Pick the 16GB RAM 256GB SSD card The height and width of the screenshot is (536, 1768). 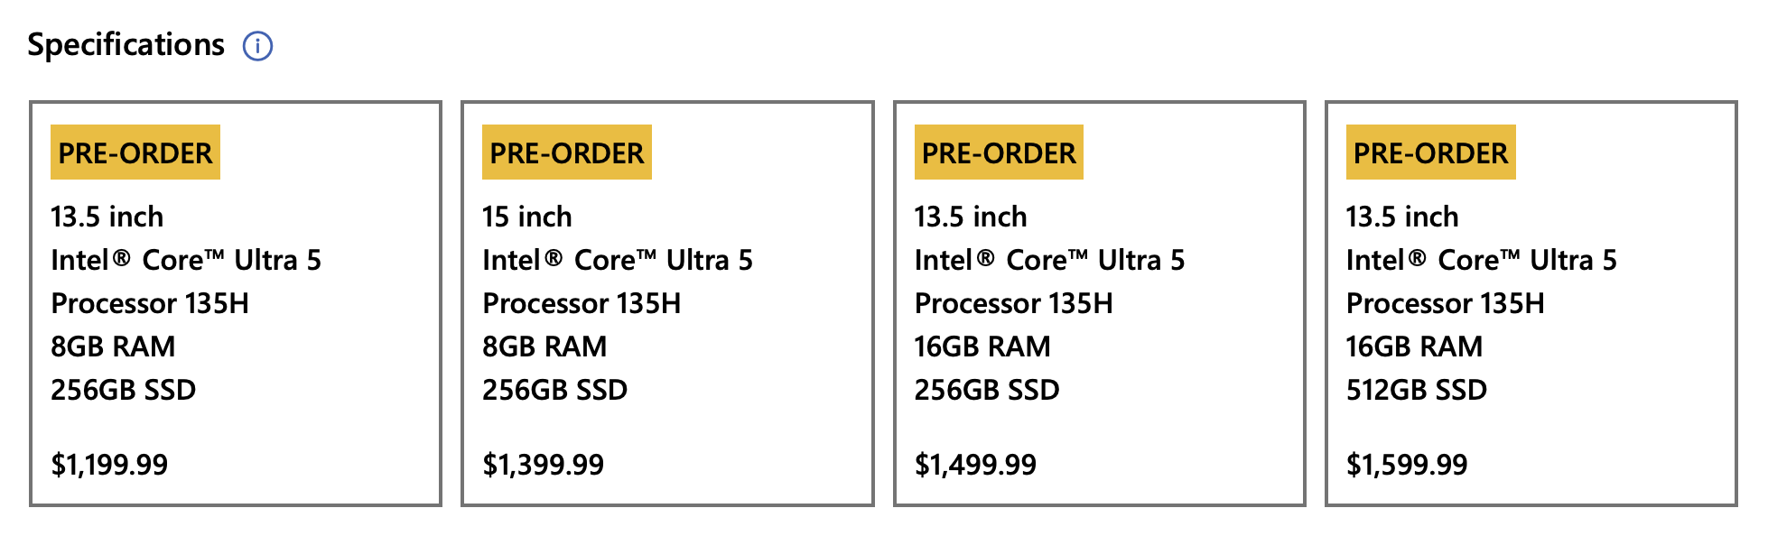coord(1099,303)
